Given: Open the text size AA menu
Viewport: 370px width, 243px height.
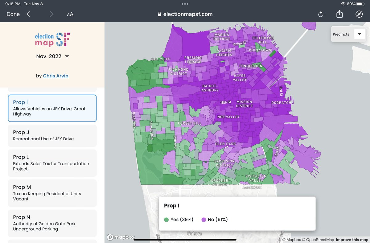Looking at the screenshot, I should click(70, 14).
